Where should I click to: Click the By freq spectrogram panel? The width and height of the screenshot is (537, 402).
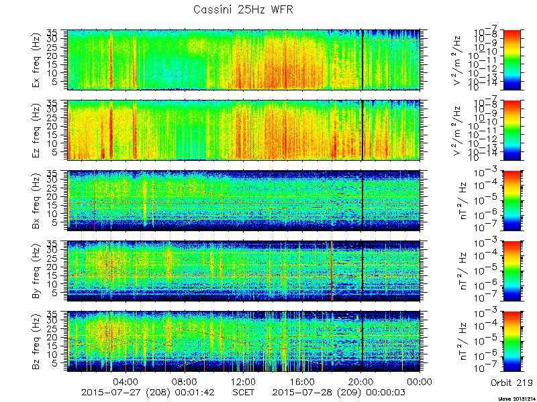[x=244, y=271]
